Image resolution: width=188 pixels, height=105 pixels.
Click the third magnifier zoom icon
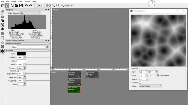pyautogui.click(x=62, y=6)
